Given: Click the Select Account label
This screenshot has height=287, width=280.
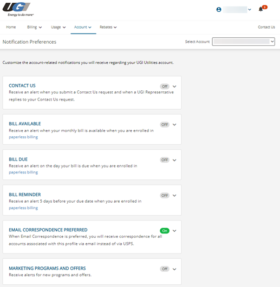Looking at the screenshot, I should 197,42.
